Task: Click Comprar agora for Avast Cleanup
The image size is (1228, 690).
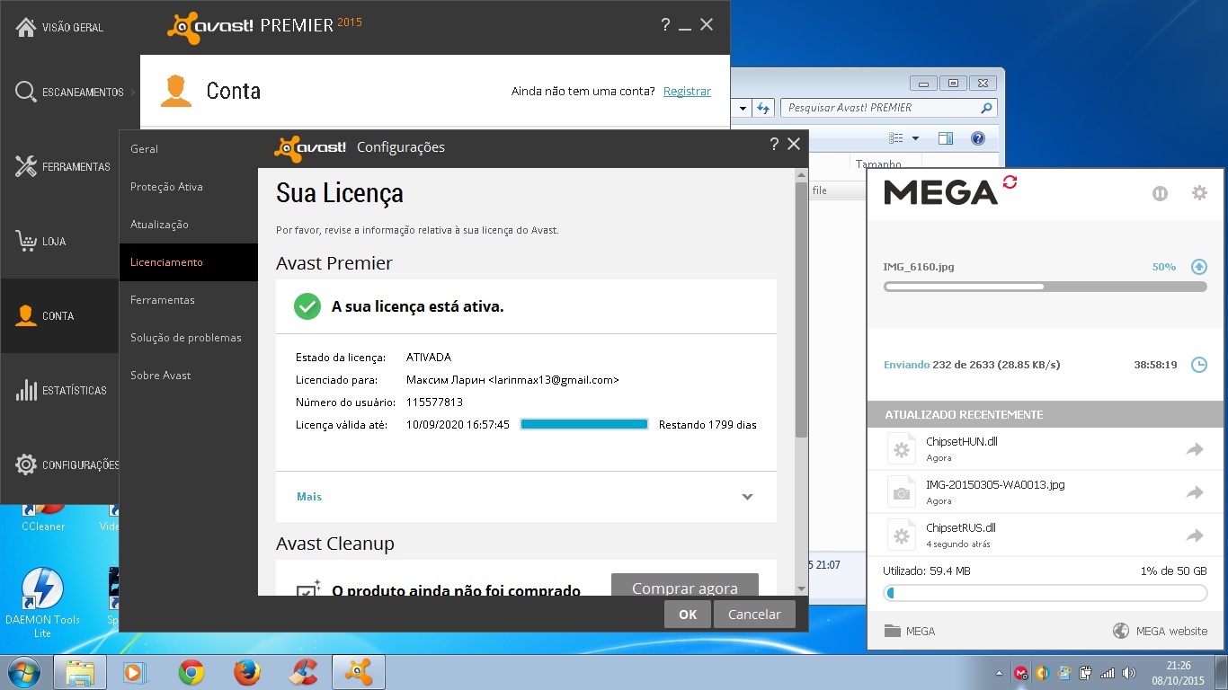Action: click(685, 585)
